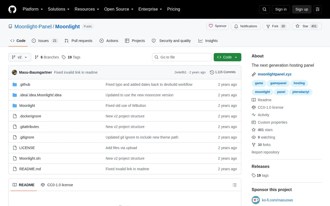Click the Go to file search field
Screen dimensions: 330x206
point(182,57)
